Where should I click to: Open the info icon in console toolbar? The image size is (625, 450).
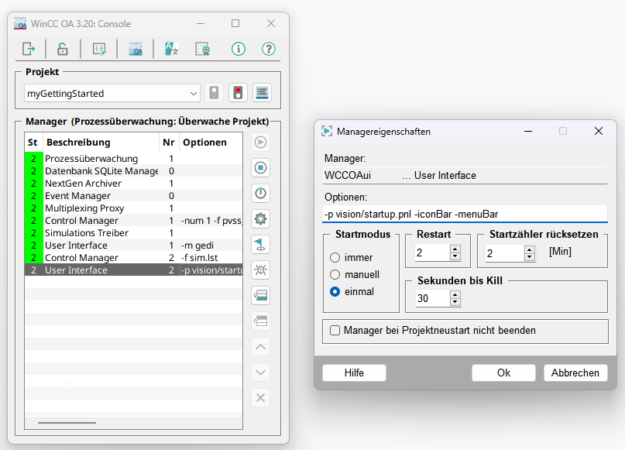click(239, 49)
